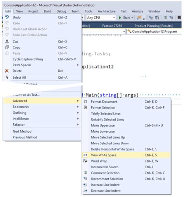Choose Tabify Selected Lines
The height and width of the screenshot is (197, 184).
(126, 114)
